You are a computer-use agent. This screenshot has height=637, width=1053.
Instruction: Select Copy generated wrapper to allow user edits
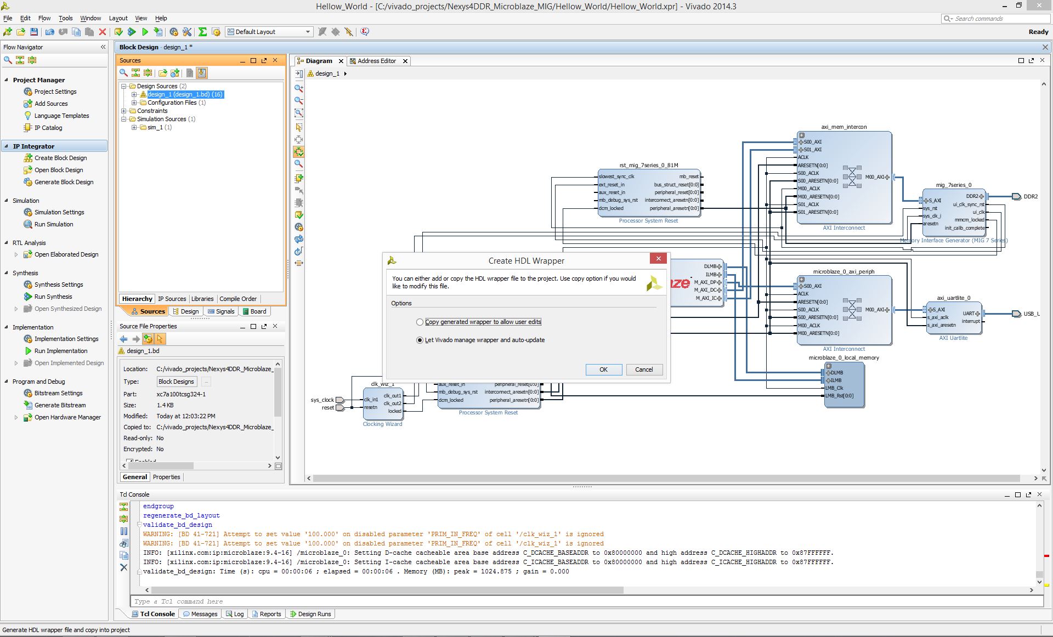420,322
